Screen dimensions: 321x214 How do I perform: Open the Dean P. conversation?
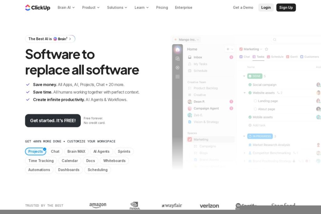210,102
